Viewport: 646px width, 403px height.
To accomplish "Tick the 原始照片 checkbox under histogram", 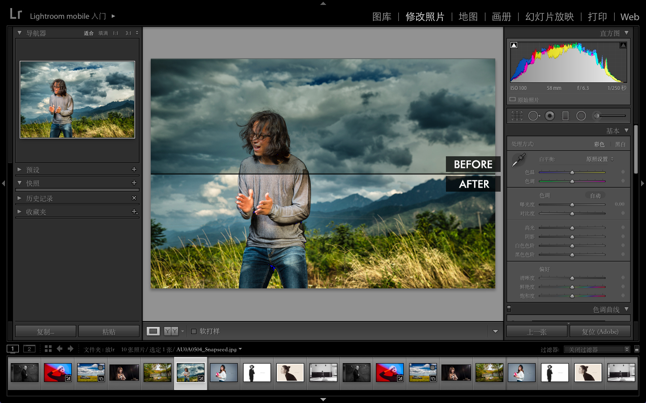I will coord(513,99).
